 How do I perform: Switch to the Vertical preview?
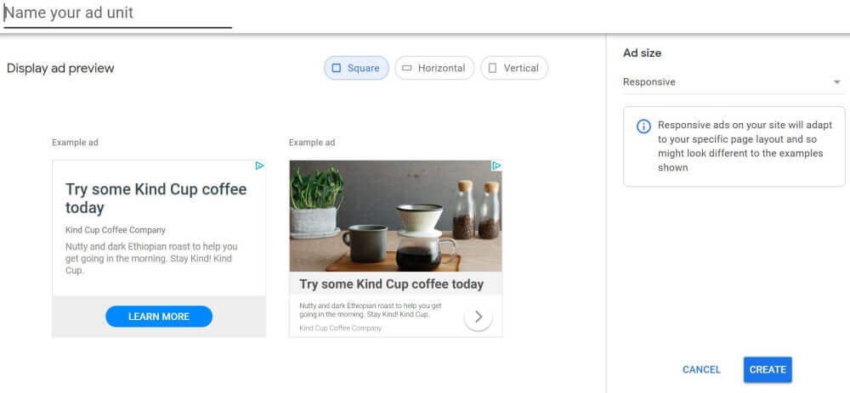pyautogui.click(x=514, y=68)
